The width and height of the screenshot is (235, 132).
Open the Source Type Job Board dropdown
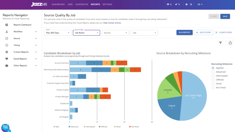coord(86,32)
